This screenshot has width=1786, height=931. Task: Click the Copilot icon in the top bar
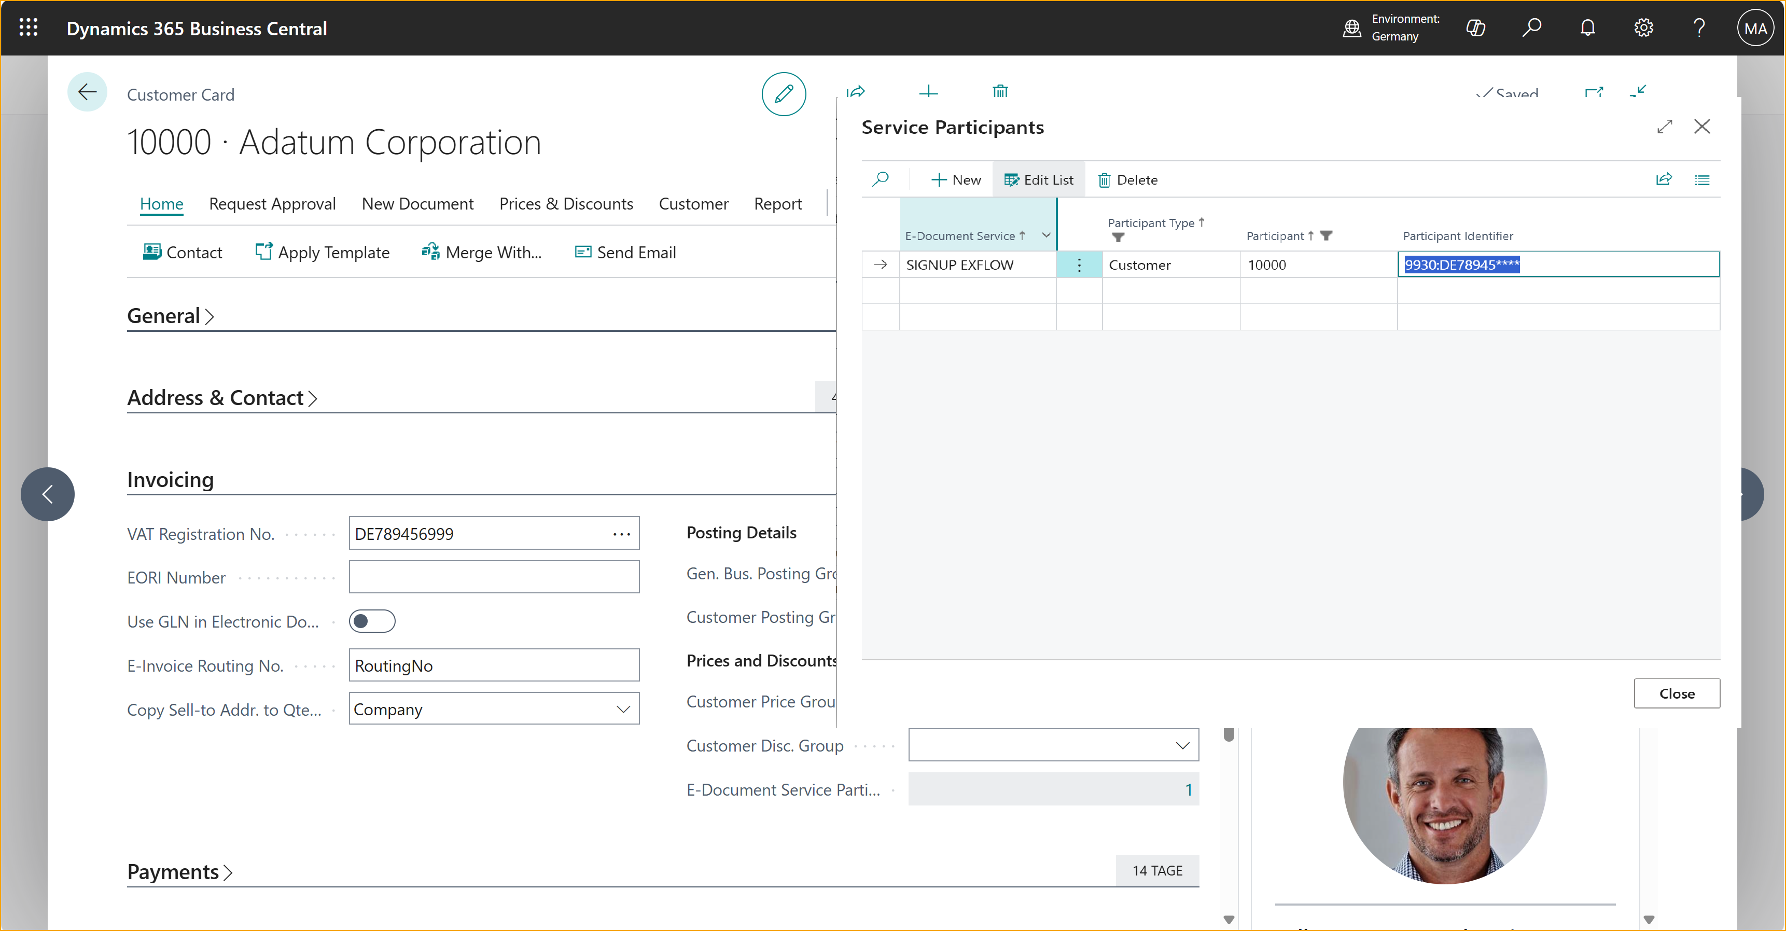click(1476, 27)
